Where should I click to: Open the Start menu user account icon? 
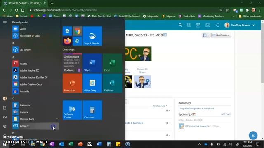pos(5,99)
